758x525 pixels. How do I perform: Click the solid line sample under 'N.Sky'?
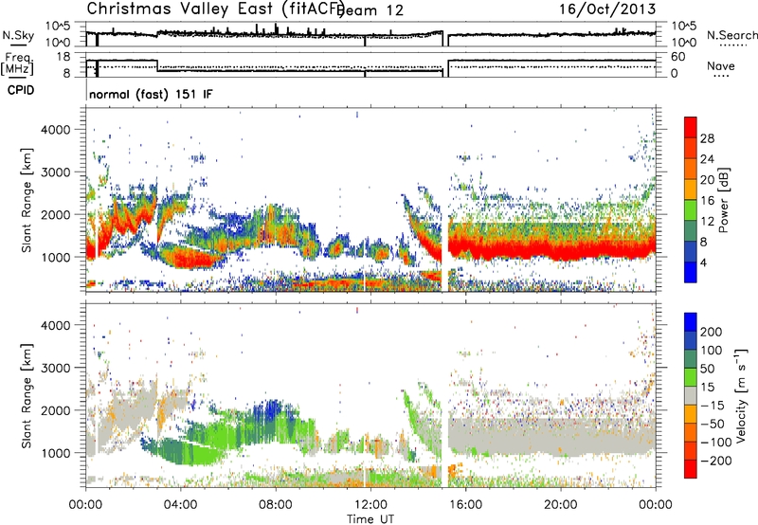click(18, 45)
